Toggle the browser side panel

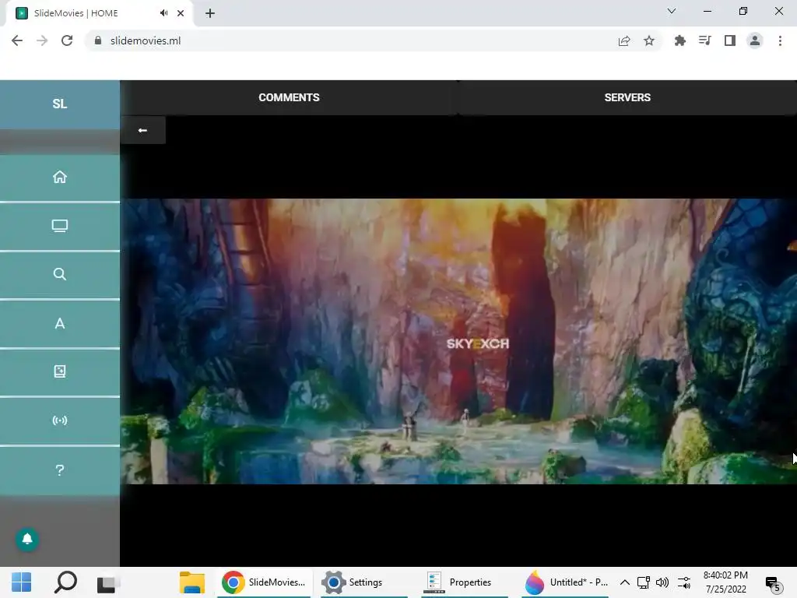click(730, 40)
